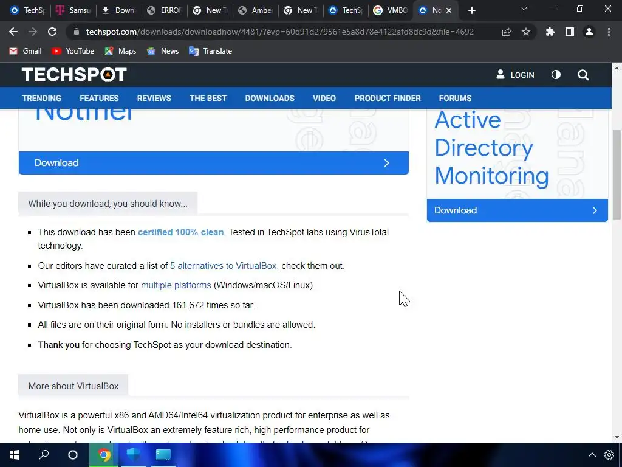Open the FEATURES nav menu

[x=99, y=98]
